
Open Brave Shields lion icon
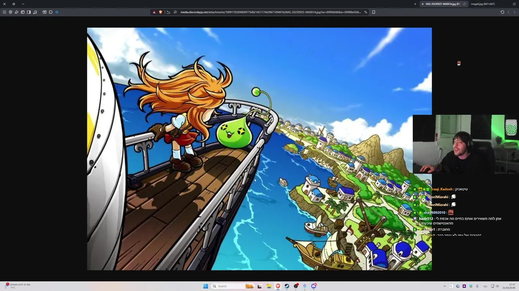[x=161, y=12]
